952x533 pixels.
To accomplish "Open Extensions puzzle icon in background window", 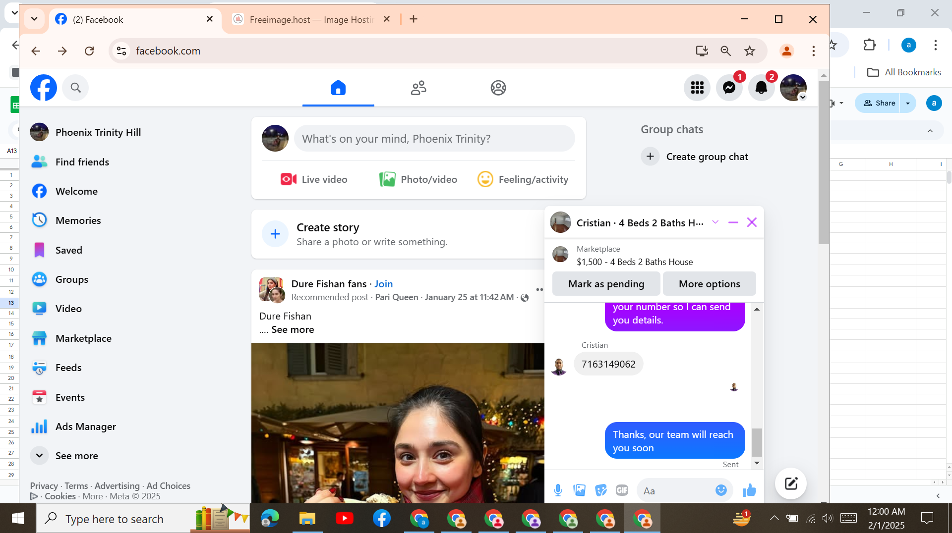I will click(870, 45).
